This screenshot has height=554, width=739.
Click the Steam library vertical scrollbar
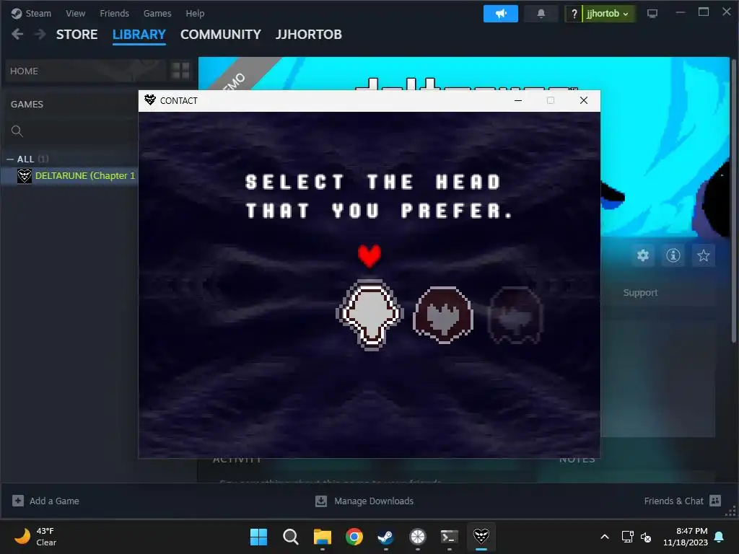click(x=733, y=201)
